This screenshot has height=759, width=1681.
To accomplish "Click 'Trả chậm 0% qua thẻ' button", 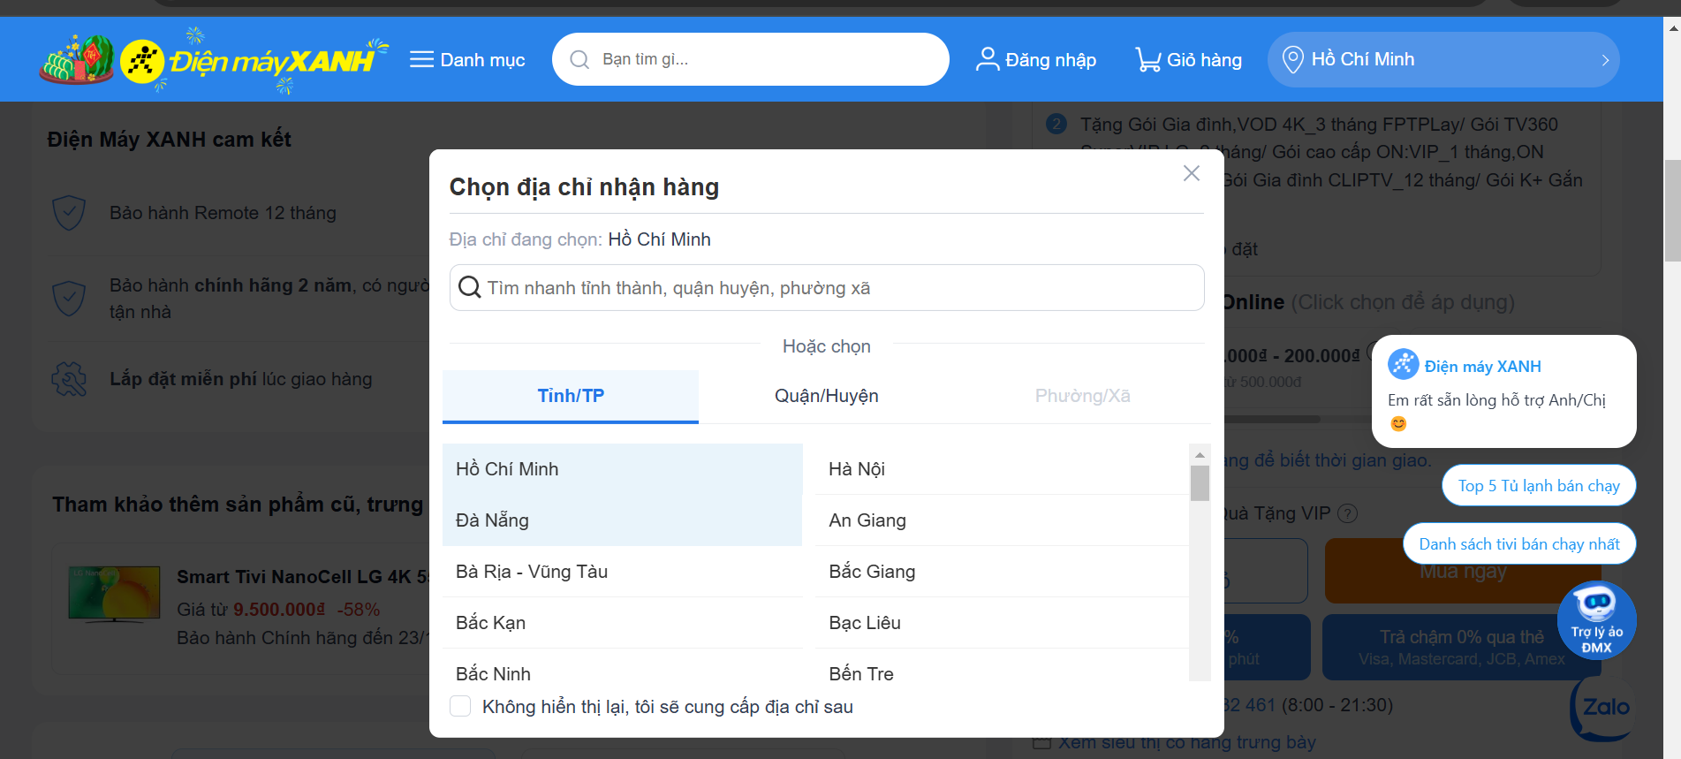I will pyautogui.click(x=1462, y=647).
